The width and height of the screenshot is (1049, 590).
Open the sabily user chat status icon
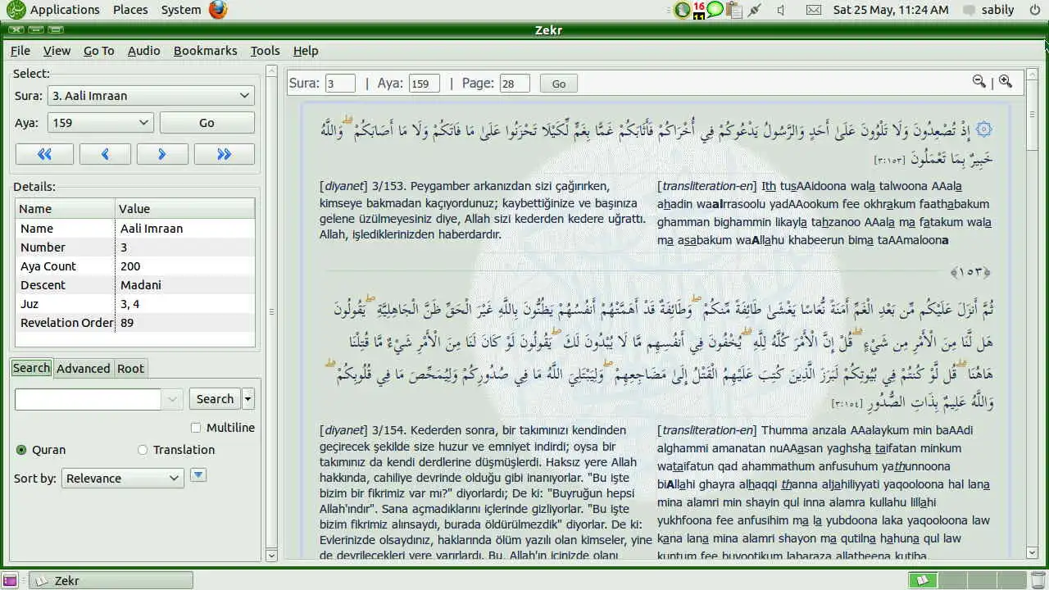coord(970,10)
